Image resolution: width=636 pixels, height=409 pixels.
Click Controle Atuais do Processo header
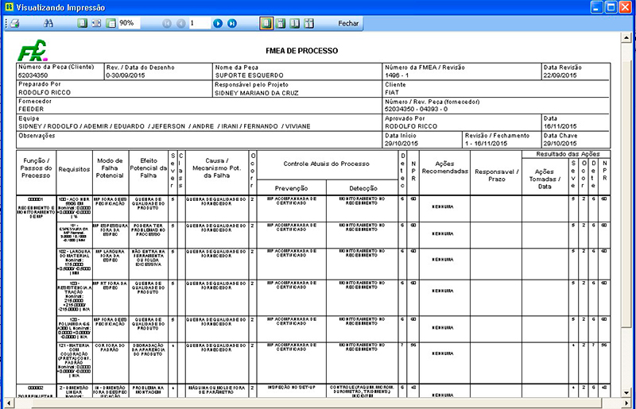pos(327,164)
